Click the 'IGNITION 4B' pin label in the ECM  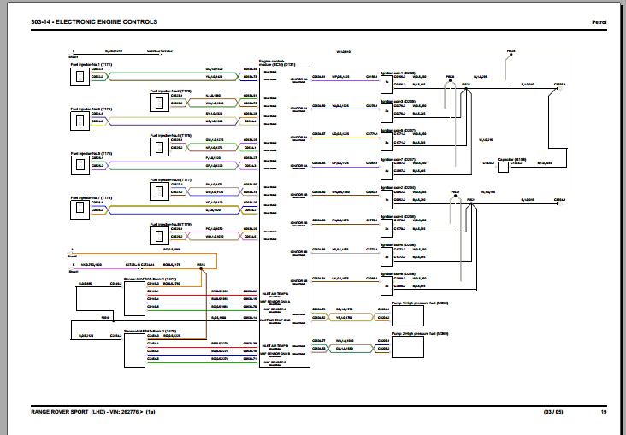[299, 281]
